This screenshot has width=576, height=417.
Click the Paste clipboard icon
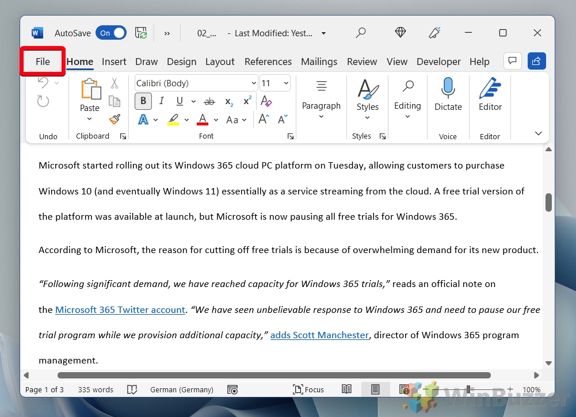[90, 89]
